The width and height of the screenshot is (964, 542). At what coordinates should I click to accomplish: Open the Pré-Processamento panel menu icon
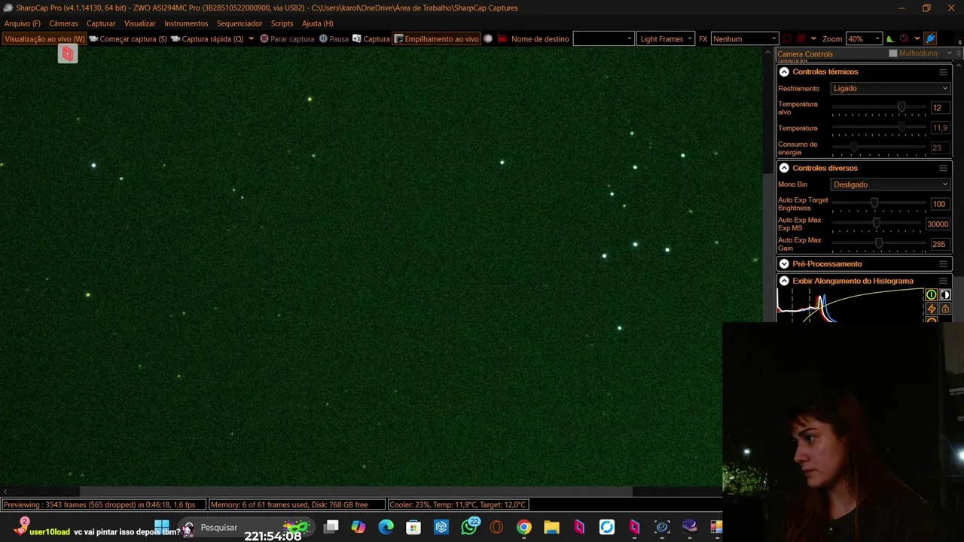click(x=943, y=263)
